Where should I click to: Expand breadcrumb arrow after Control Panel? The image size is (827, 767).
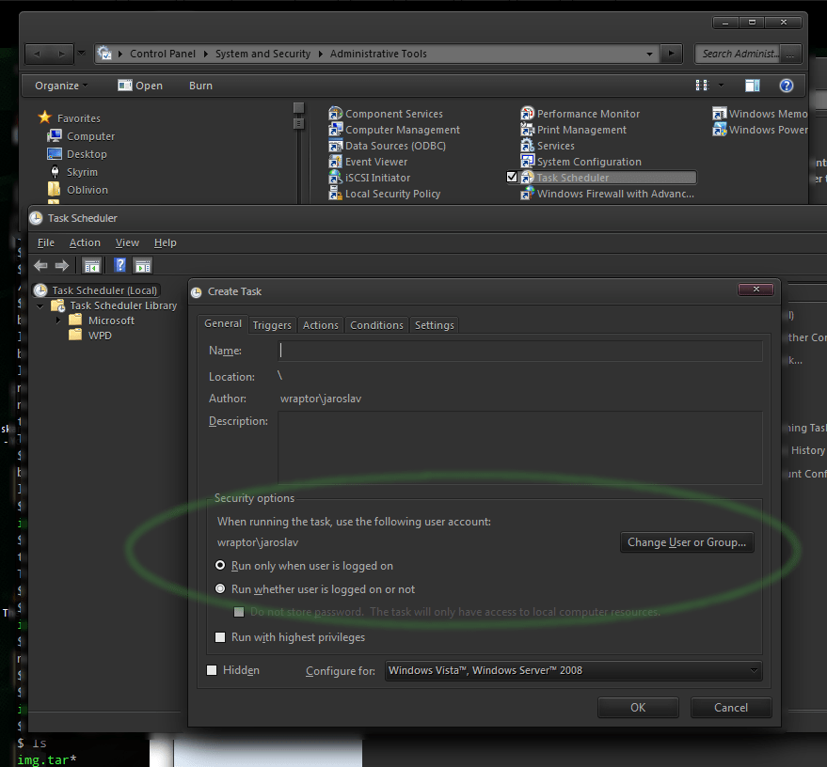(x=205, y=54)
